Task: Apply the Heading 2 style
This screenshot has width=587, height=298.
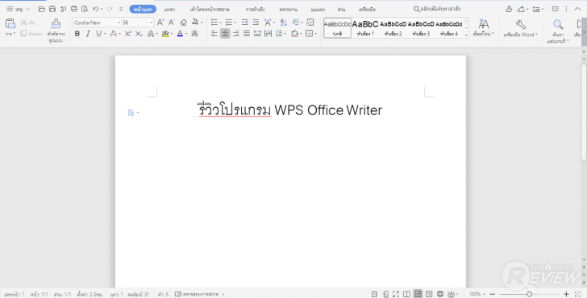Action: click(393, 27)
